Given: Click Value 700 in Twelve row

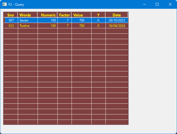Looking at the screenshot, I should [x=81, y=26].
